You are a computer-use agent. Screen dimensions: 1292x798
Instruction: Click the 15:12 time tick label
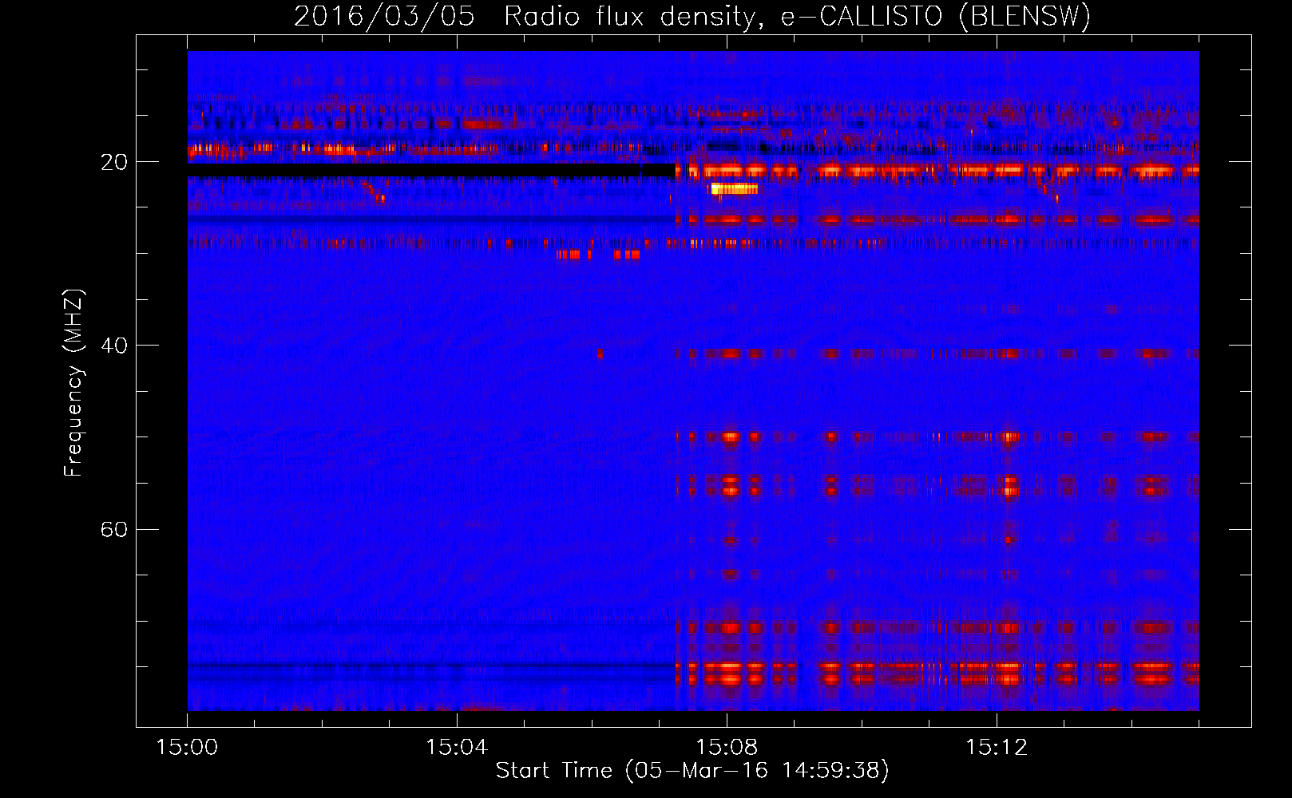click(996, 748)
